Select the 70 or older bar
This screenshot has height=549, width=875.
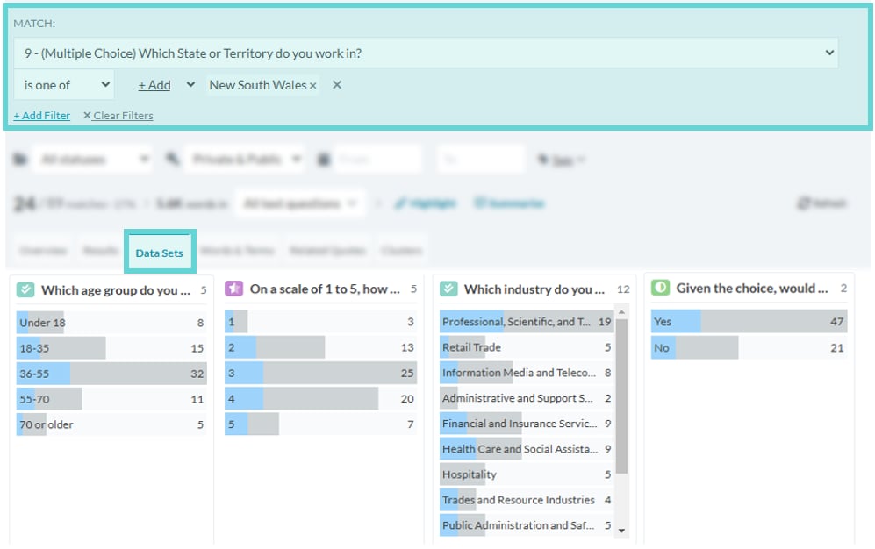pos(111,424)
